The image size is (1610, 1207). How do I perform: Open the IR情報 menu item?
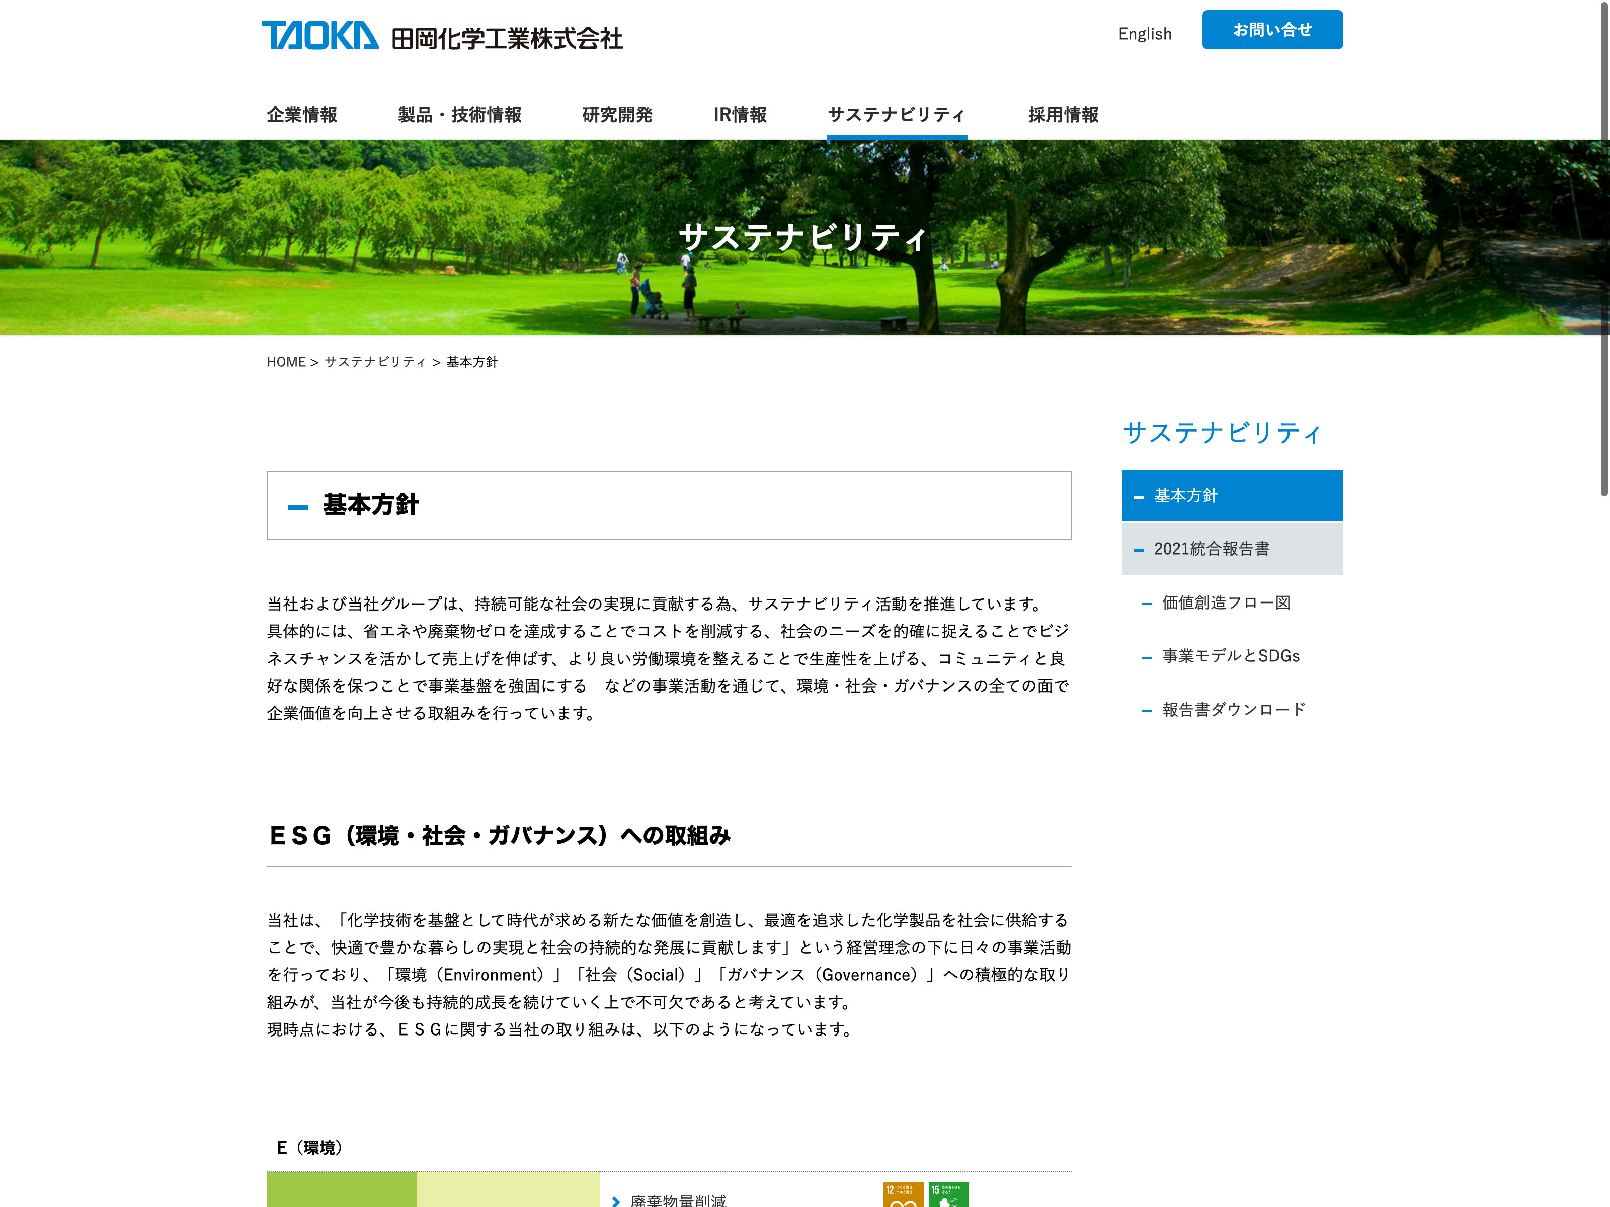(740, 114)
